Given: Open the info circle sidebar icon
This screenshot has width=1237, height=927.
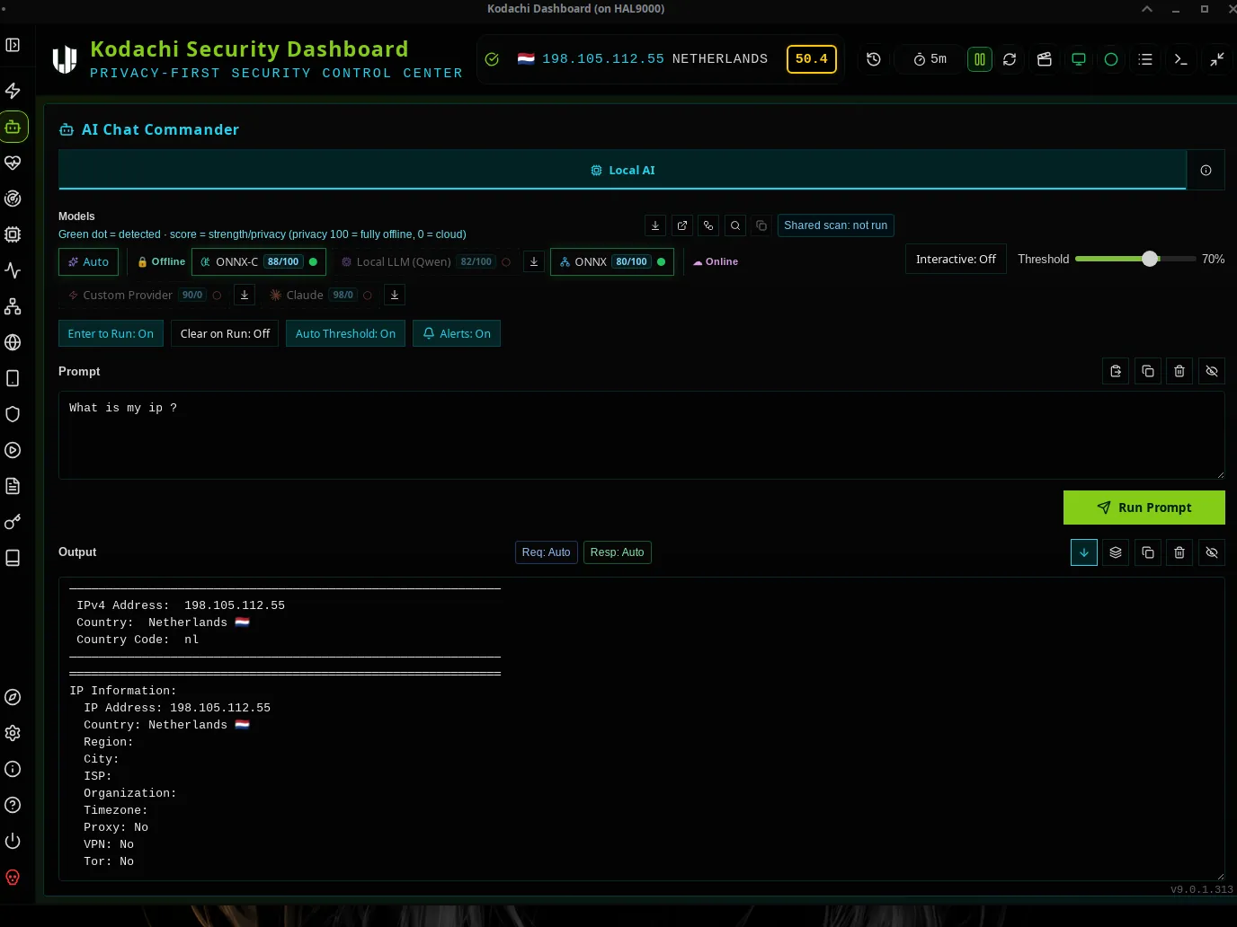Looking at the screenshot, I should [x=13, y=769].
